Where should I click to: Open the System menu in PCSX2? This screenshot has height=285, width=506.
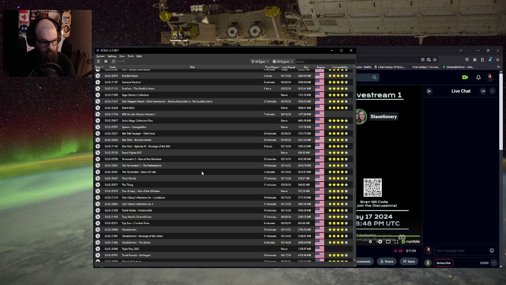tap(100, 56)
